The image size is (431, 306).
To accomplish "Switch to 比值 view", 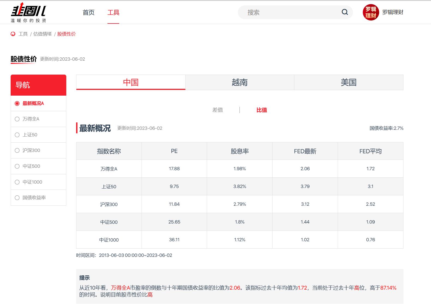I will pyautogui.click(x=262, y=110).
